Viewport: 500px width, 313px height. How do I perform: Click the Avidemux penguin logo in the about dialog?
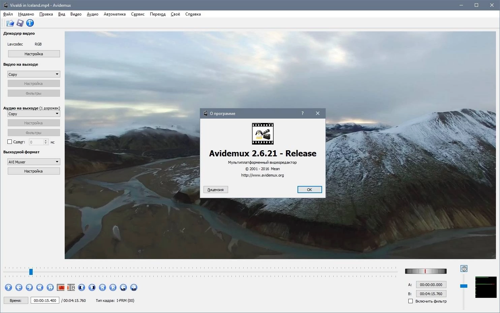[x=263, y=134]
